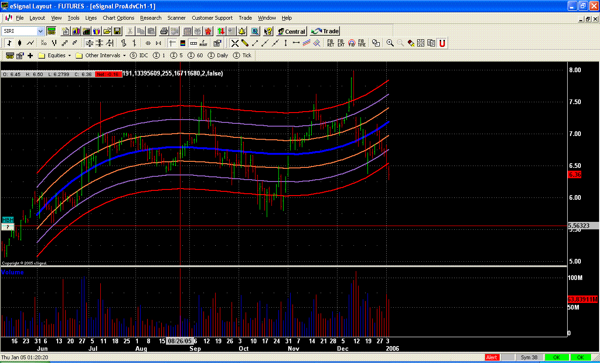Screen dimensions: 600x363
Task: Click the print icon in the toolbar
Action: pos(164,31)
